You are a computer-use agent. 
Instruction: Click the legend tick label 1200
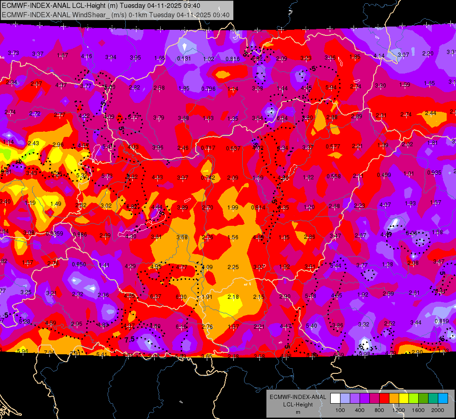(x=398, y=410)
